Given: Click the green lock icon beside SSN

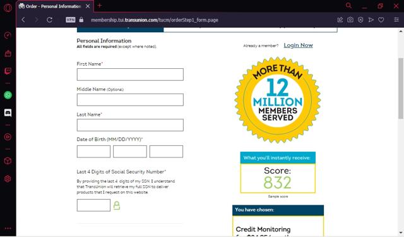Looking at the screenshot, I should pos(117,205).
